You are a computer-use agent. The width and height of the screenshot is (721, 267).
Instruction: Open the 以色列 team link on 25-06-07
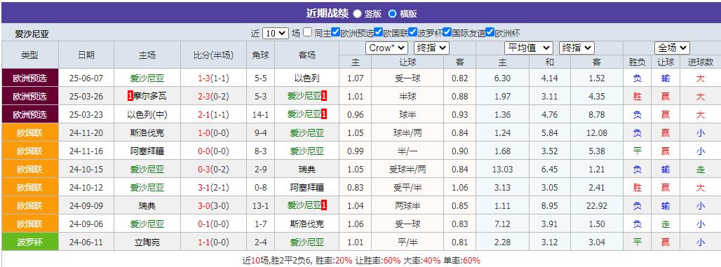[x=306, y=78]
